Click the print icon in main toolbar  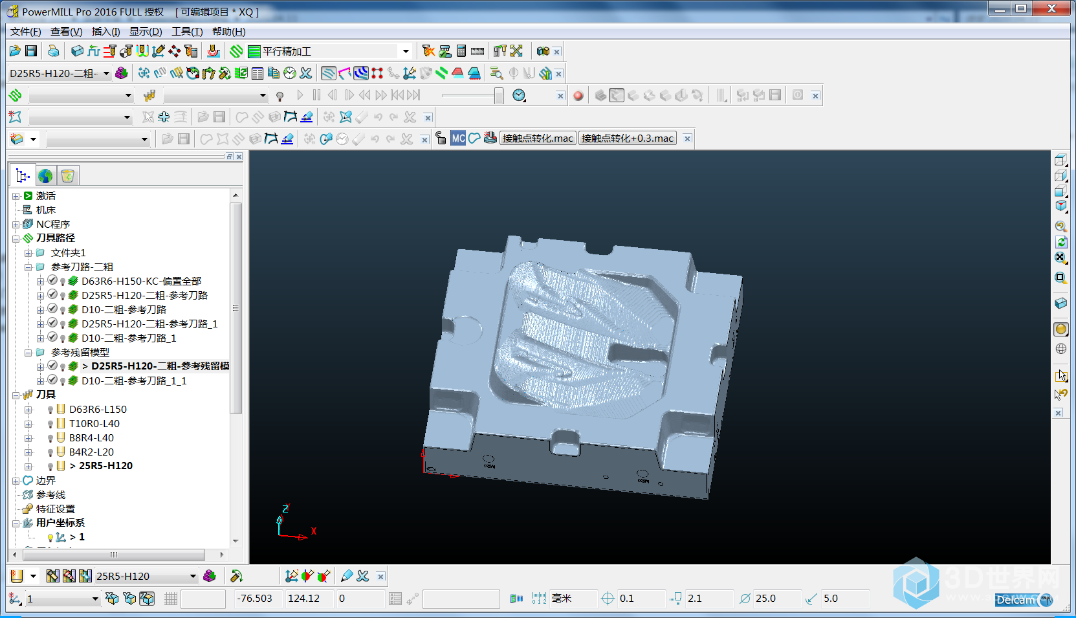(x=54, y=51)
